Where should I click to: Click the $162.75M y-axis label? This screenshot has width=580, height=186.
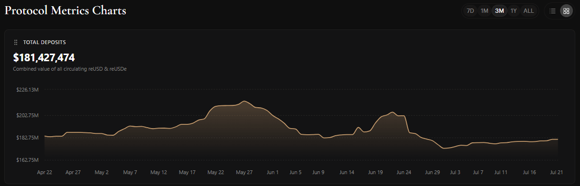pyautogui.click(x=27, y=160)
